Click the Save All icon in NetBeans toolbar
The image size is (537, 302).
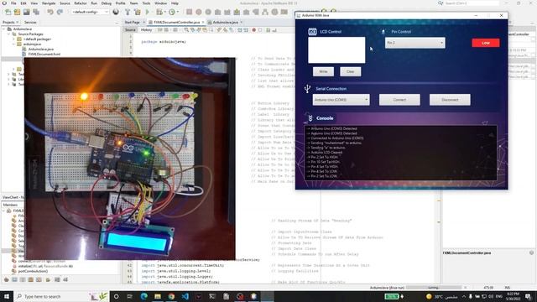[35, 12]
